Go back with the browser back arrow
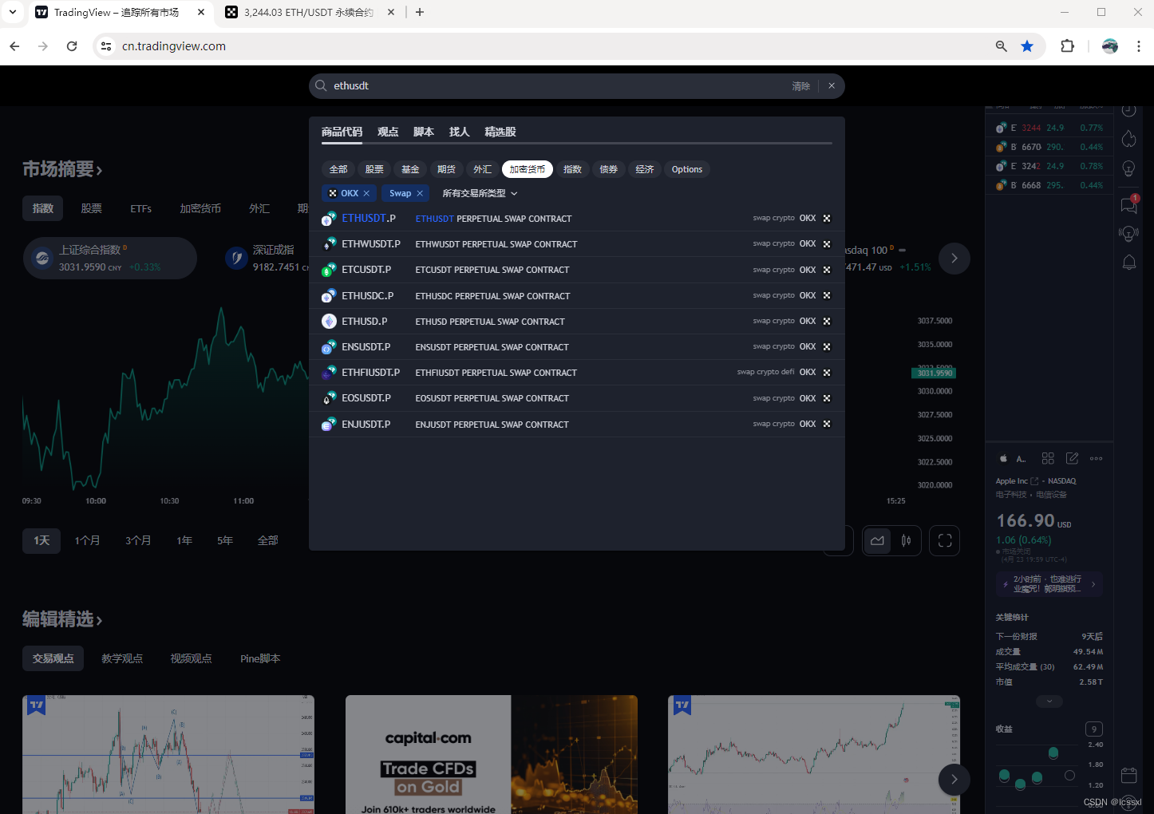Screen dimensions: 1154x814 click(14, 46)
